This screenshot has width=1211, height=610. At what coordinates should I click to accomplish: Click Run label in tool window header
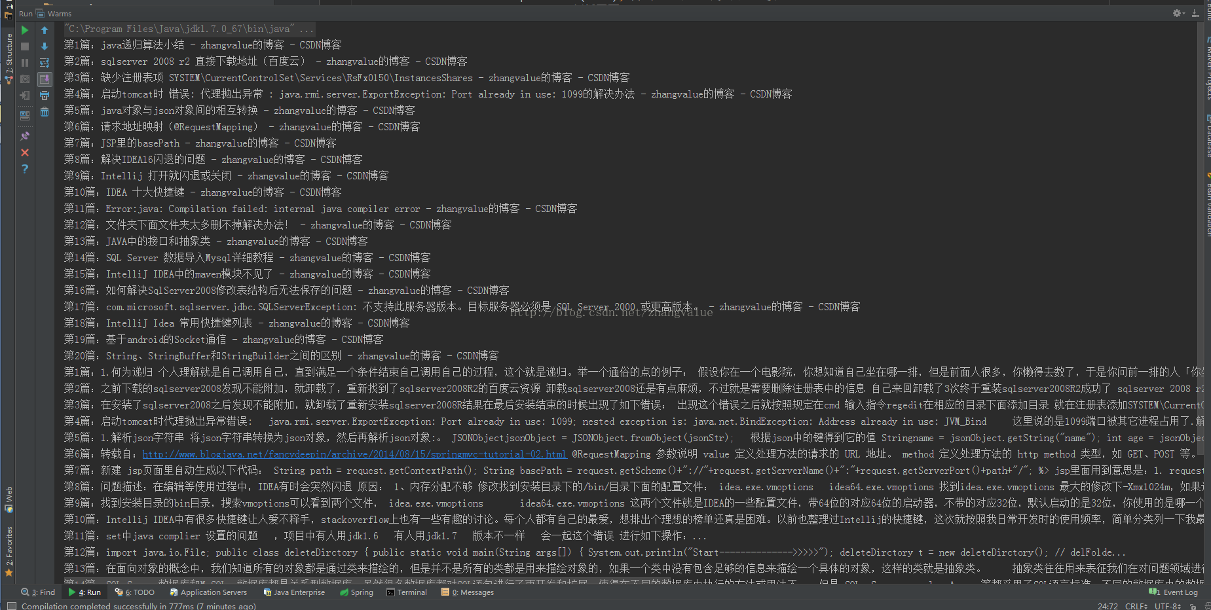click(x=26, y=14)
